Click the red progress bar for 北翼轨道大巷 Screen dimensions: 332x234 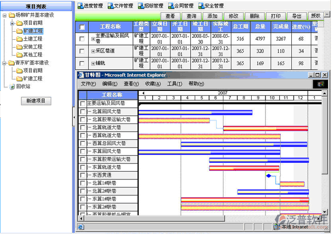tap(265, 128)
